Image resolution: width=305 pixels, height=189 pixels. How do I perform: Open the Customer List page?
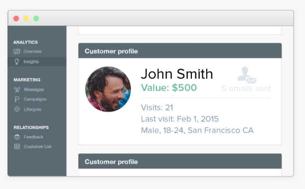(x=37, y=147)
